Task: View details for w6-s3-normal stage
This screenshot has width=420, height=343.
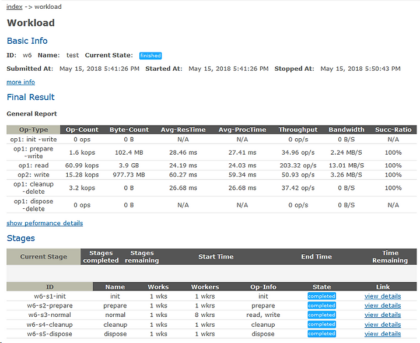Action: coord(383,315)
